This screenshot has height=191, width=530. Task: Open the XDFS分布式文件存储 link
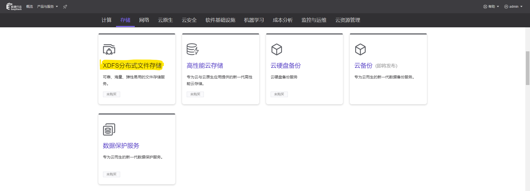(x=132, y=66)
